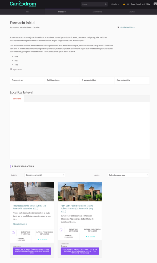Open the Pepa Fontal user menu
The width and height of the screenshot is (157, 263).
pos(137,4)
